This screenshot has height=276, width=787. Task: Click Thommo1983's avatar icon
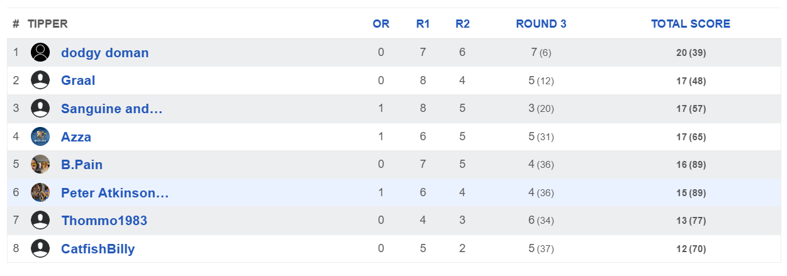point(40,220)
